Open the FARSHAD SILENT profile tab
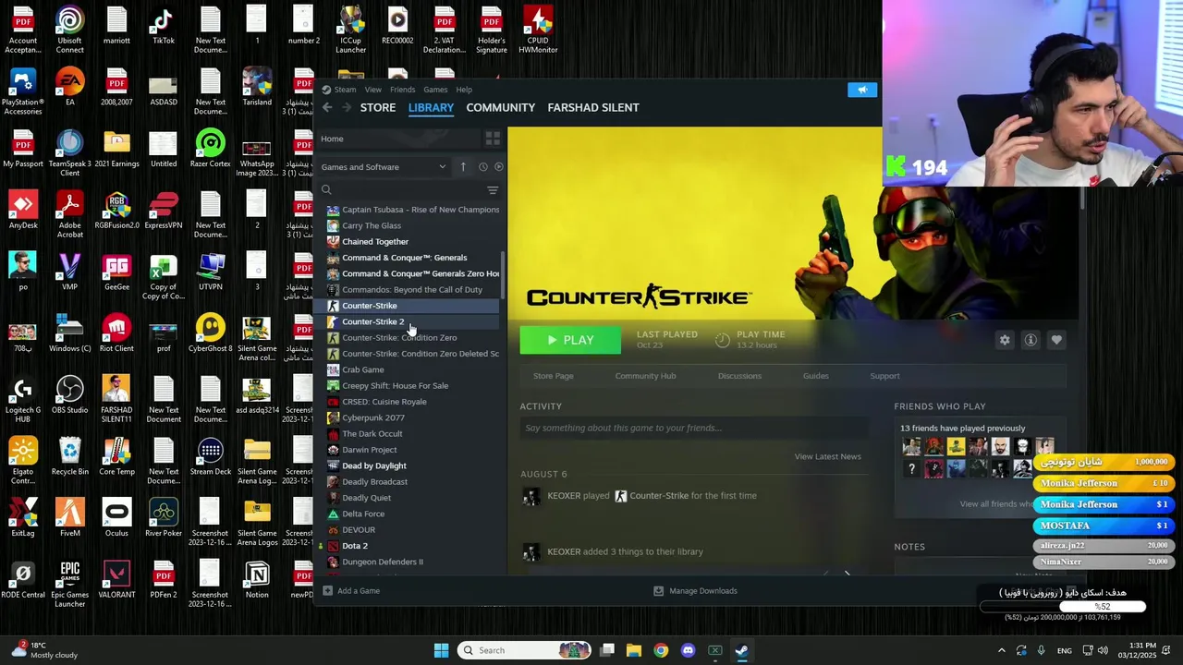Screen dimensions: 1183x665 pyautogui.click(x=593, y=107)
